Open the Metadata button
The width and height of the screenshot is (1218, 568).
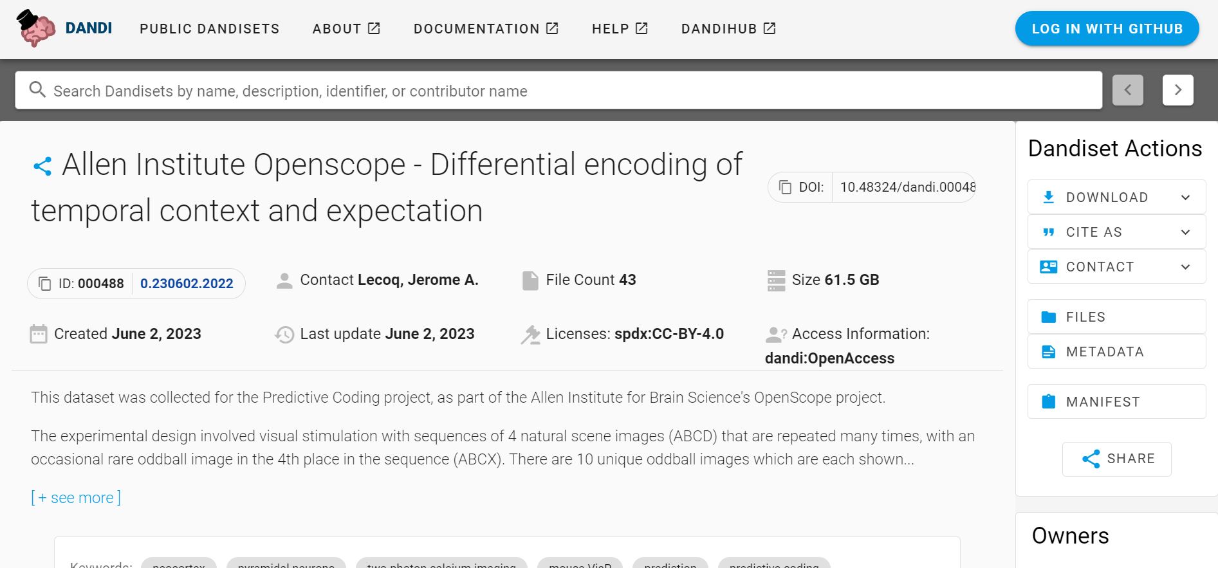[1117, 352]
